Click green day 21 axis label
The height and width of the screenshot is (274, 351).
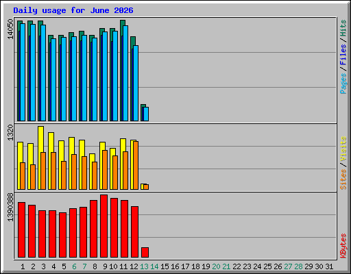click(x=226, y=266)
